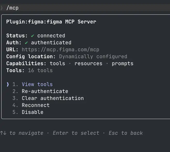Choose the Reconnect option
The width and height of the screenshot is (170, 152).
coord(35,105)
